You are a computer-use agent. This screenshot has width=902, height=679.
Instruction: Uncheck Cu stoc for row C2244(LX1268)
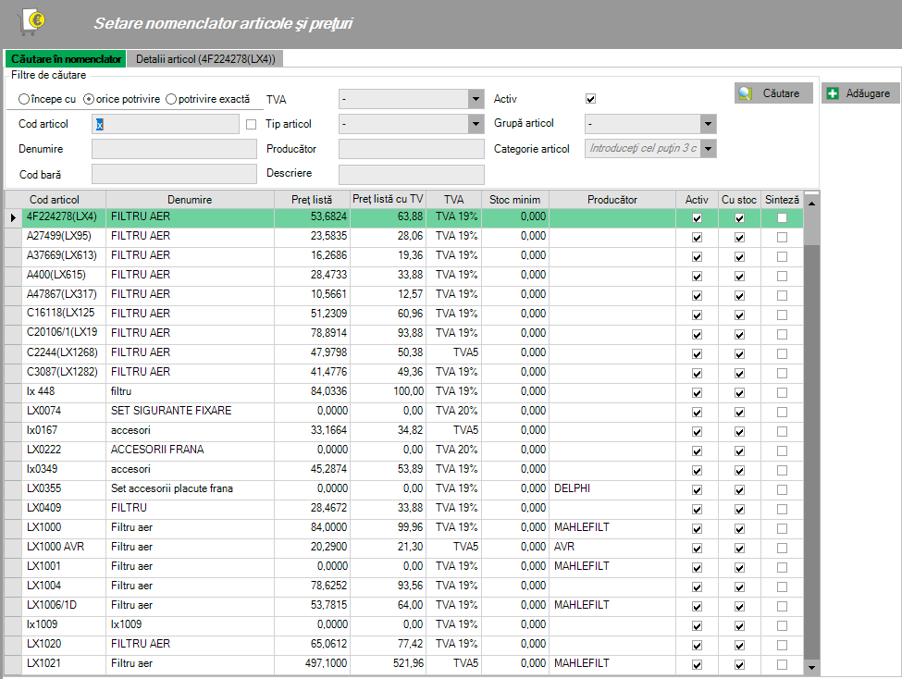(x=739, y=354)
